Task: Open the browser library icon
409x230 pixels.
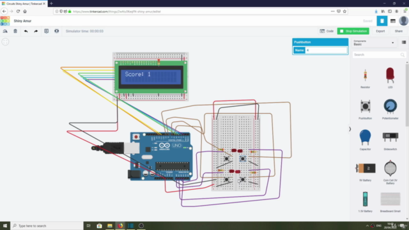Action: tap(383, 11)
